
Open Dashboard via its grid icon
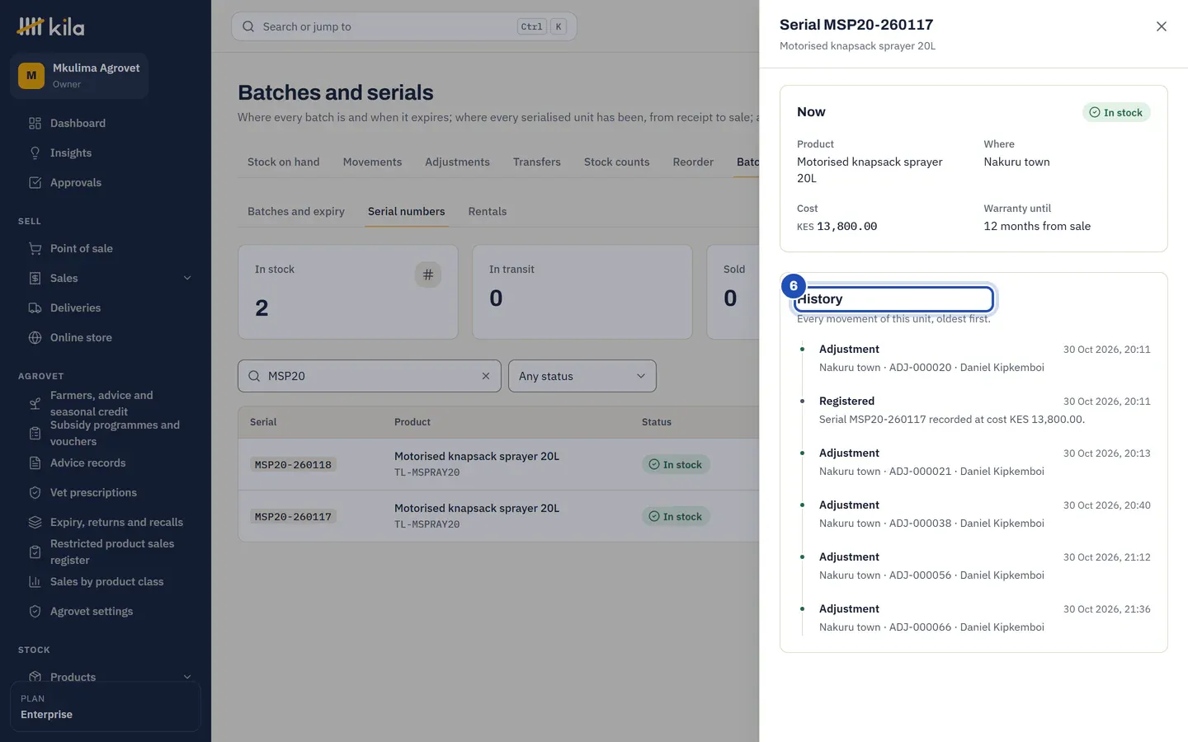pos(35,124)
